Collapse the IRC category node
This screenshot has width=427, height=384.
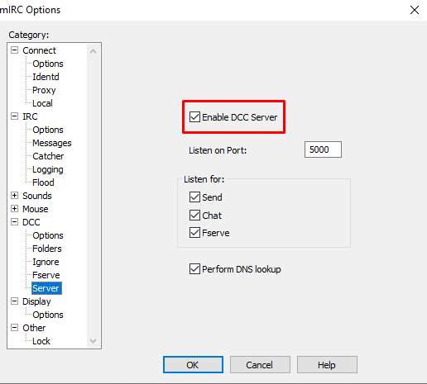[x=14, y=116]
